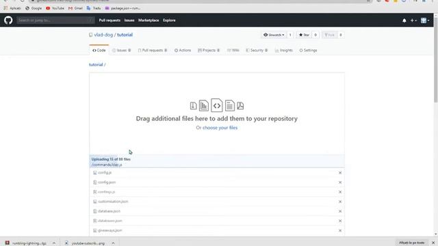The height and width of the screenshot is (246, 438).
Task: Open Issues in the top navbar
Action: pos(129,20)
